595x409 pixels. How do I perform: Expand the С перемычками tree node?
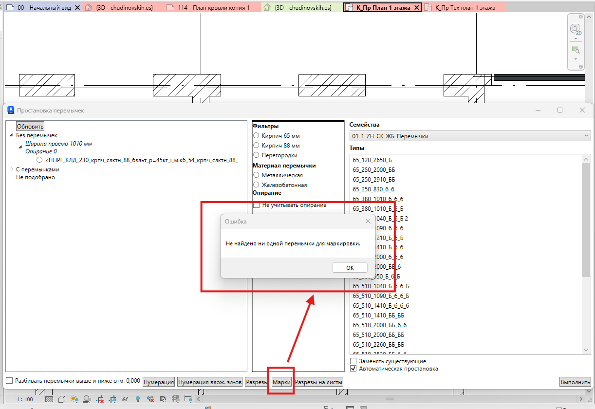tap(12, 169)
